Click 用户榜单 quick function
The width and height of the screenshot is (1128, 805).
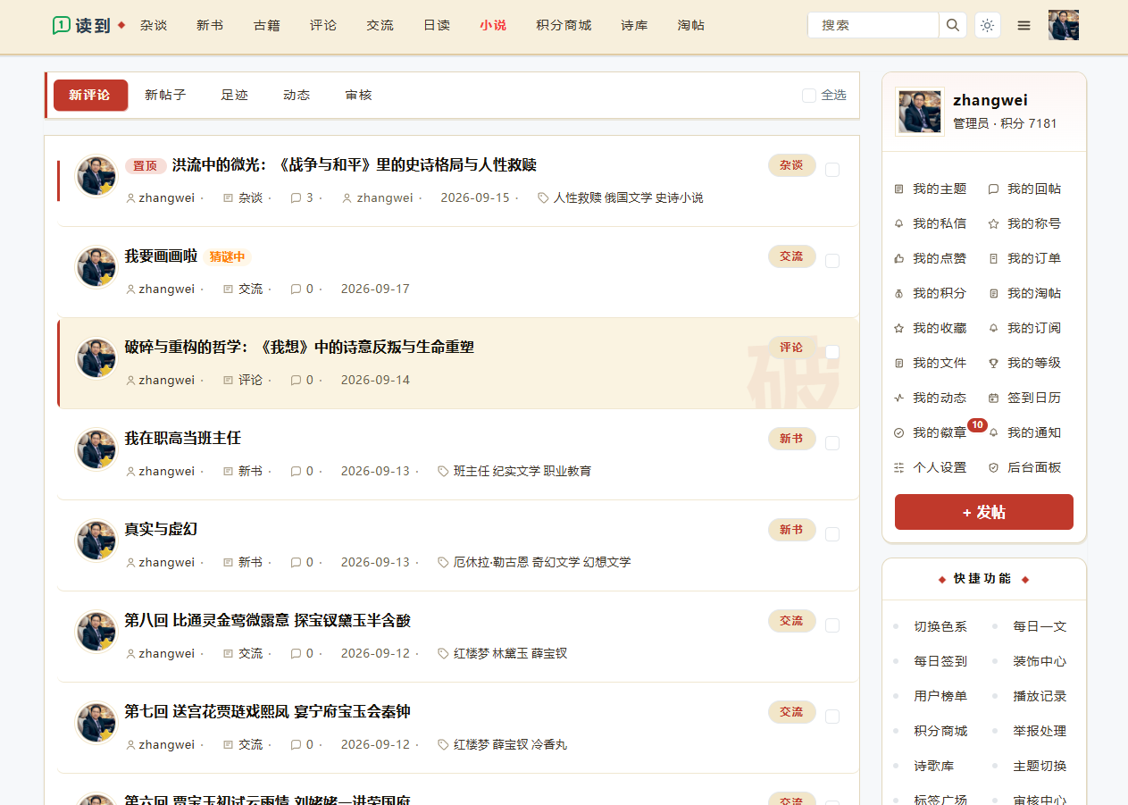coord(940,696)
